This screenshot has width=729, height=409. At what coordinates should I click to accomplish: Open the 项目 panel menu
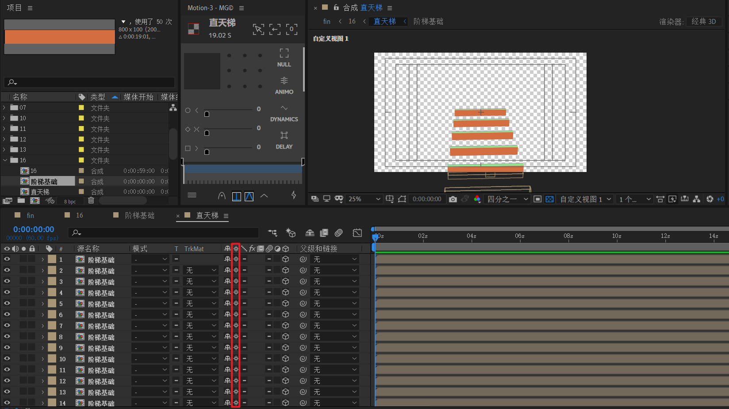[30, 8]
